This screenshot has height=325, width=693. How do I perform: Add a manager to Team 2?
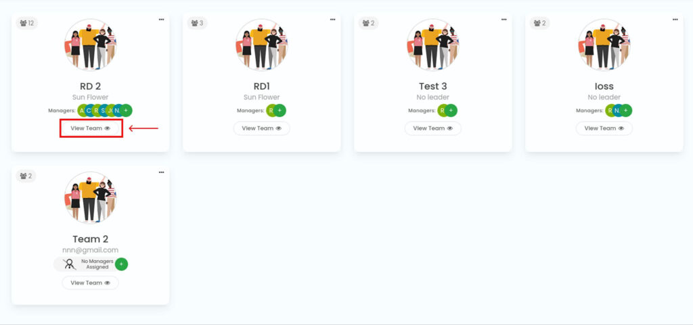pos(122,264)
